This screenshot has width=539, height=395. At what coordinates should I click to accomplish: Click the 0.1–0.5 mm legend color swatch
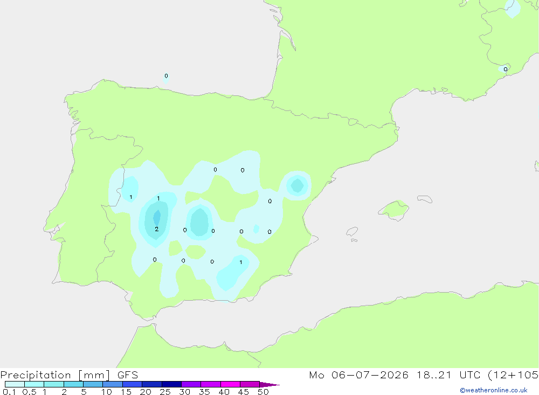point(15,384)
